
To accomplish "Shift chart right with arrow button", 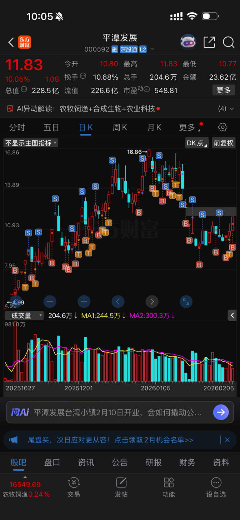I will [x=152, y=301].
